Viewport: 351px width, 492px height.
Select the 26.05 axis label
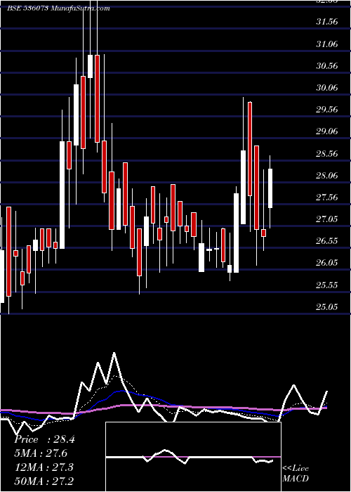327,262
